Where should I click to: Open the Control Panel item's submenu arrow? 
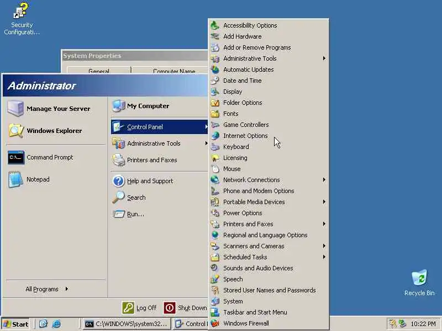click(206, 127)
